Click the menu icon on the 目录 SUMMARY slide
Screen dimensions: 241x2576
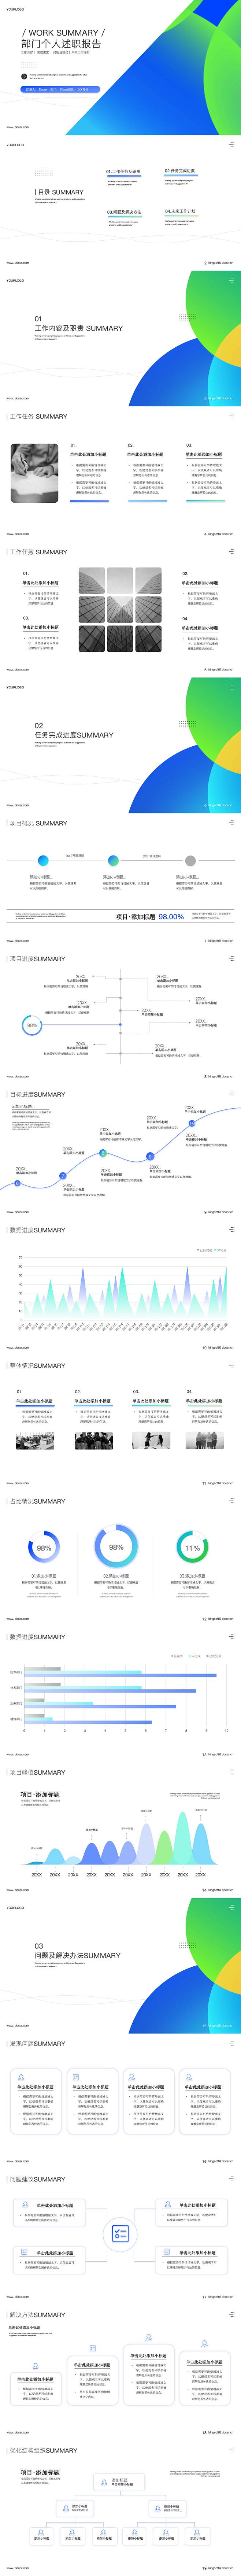[232, 145]
